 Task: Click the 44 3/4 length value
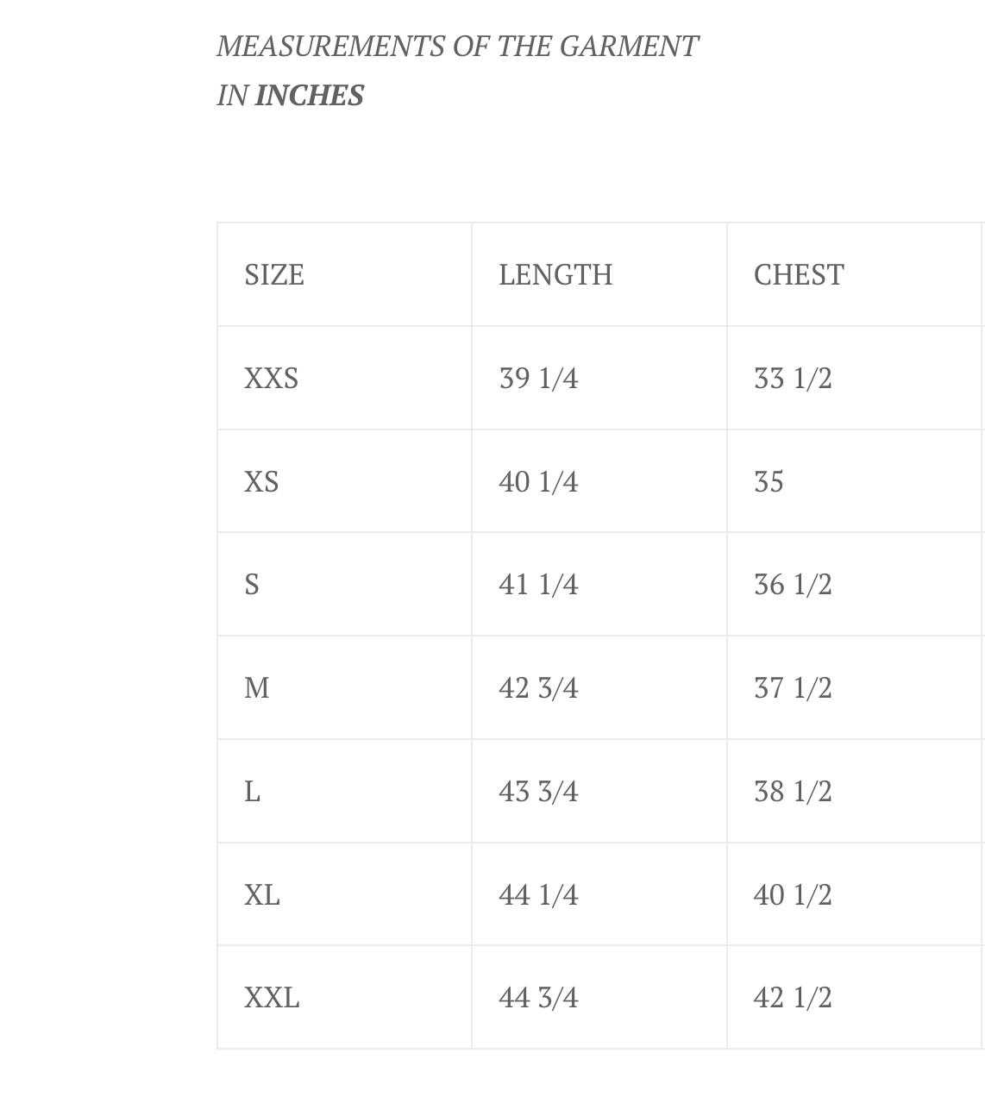point(538,998)
